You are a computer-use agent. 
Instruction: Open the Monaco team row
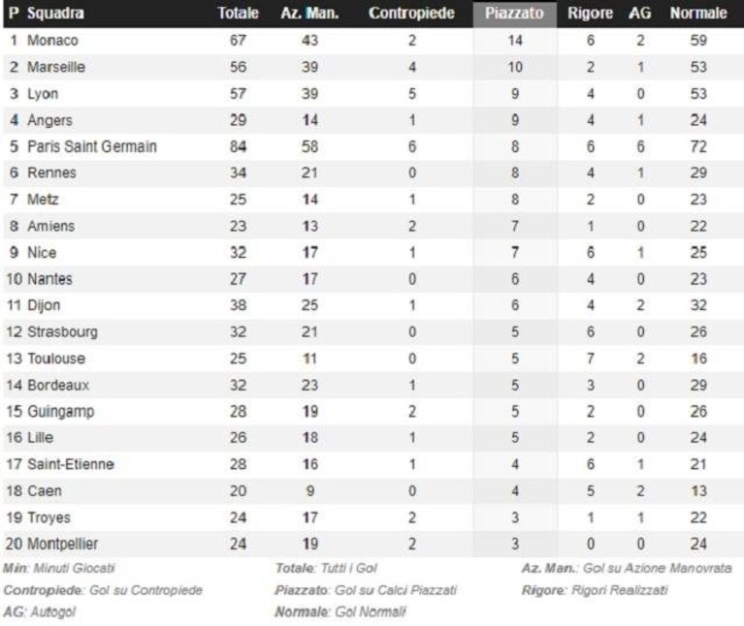point(372,41)
